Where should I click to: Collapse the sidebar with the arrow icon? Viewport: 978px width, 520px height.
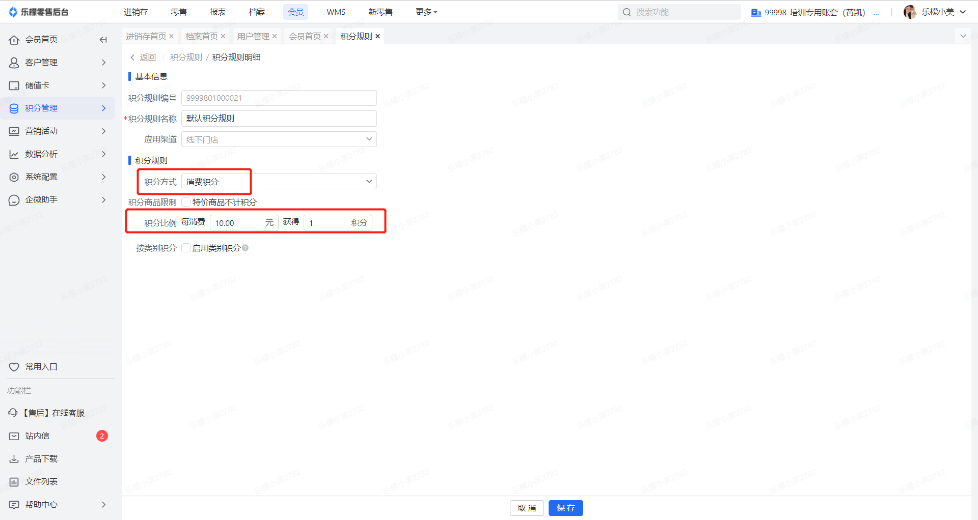103,40
